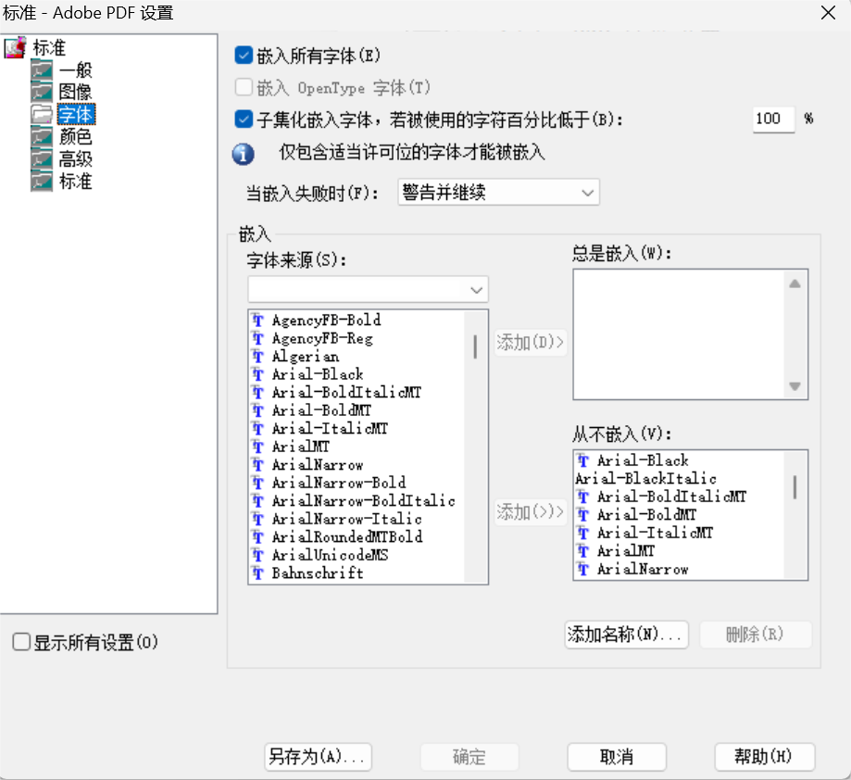The height and width of the screenshot is (780, 851).
Task: Select ArialNarrow-Italic in the font source list
Action: [346, 519]
